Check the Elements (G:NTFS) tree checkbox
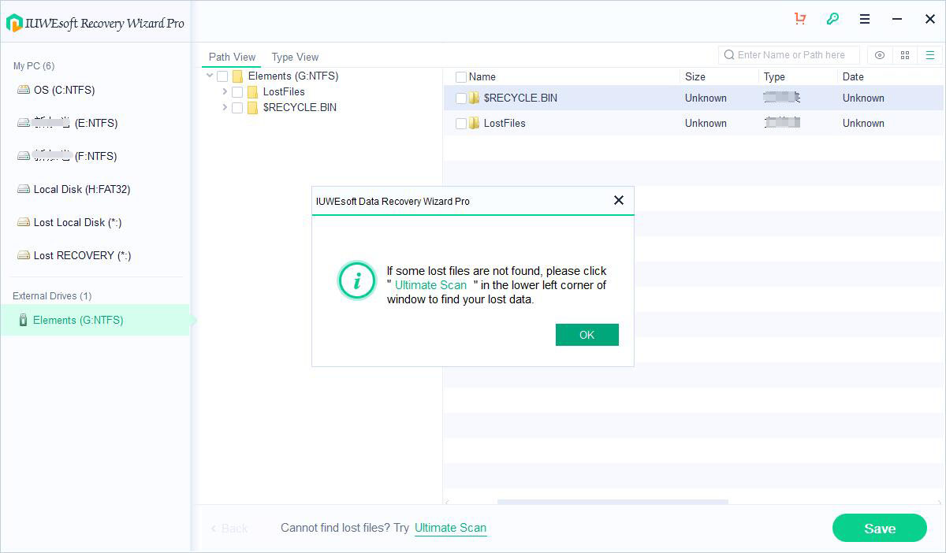Viewport: 946px width, 553px height. pos(222,76)
